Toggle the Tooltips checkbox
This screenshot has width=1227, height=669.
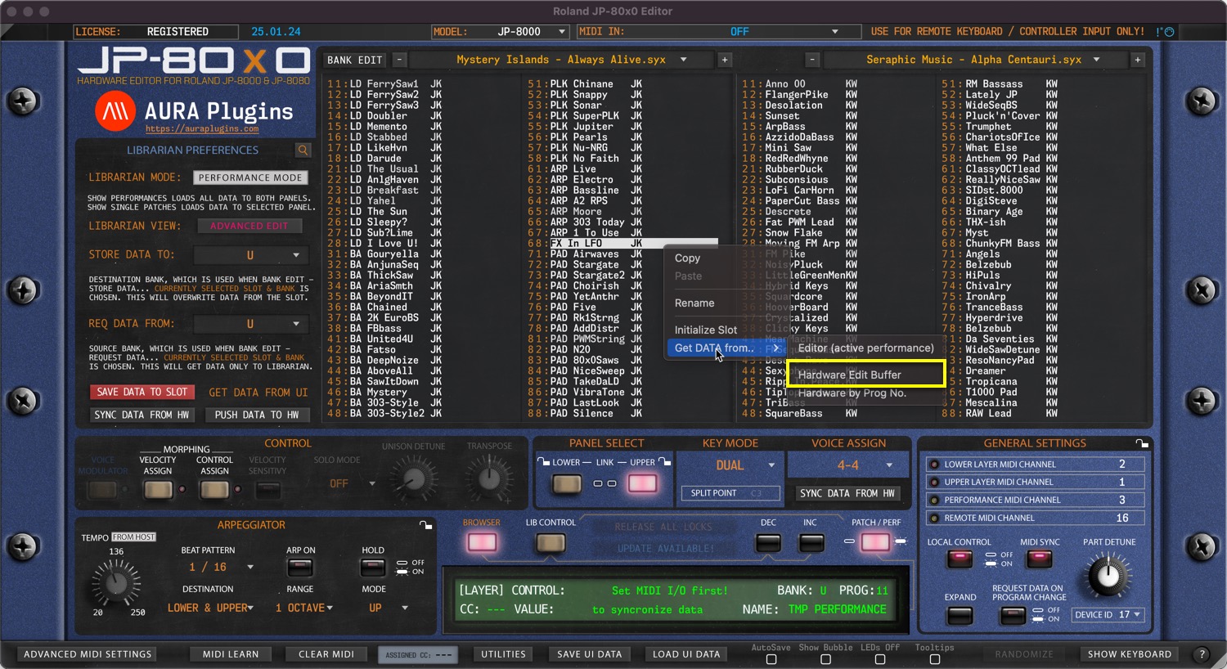coord(934,659)
